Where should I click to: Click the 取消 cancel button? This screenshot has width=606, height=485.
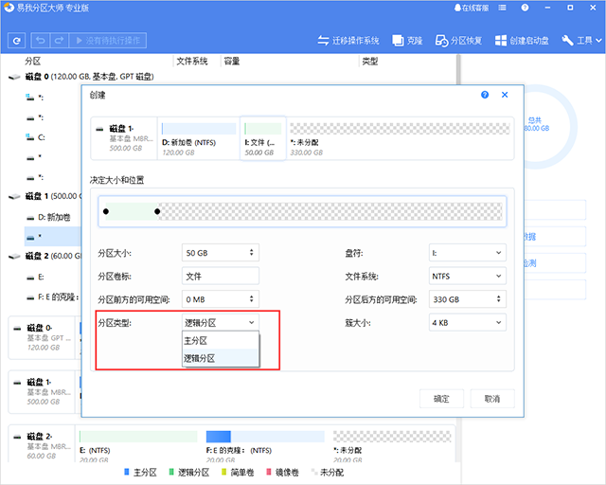[490, 399]
